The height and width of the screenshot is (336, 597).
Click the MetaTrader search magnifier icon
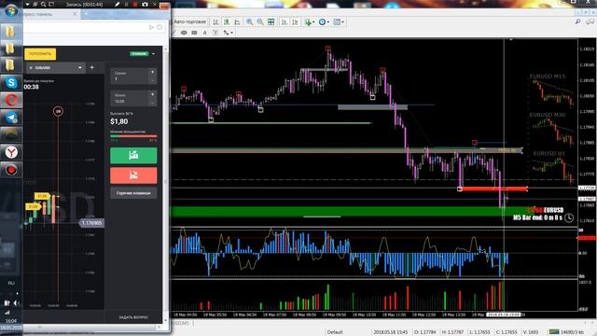coord(577,22)
